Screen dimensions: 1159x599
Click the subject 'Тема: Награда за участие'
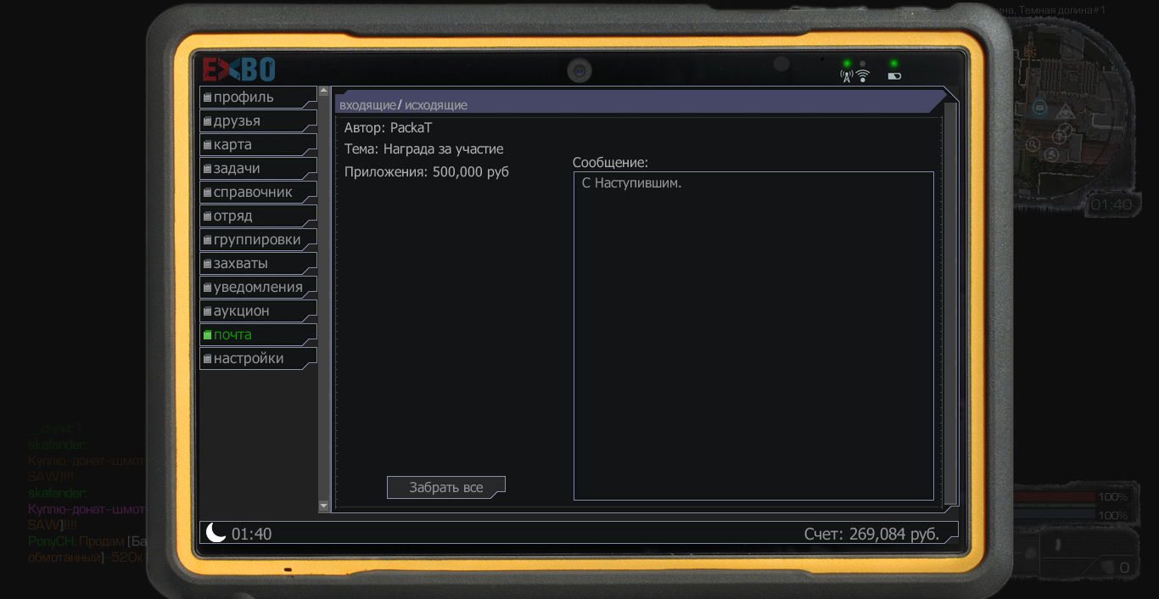click(x=424, y=149)
